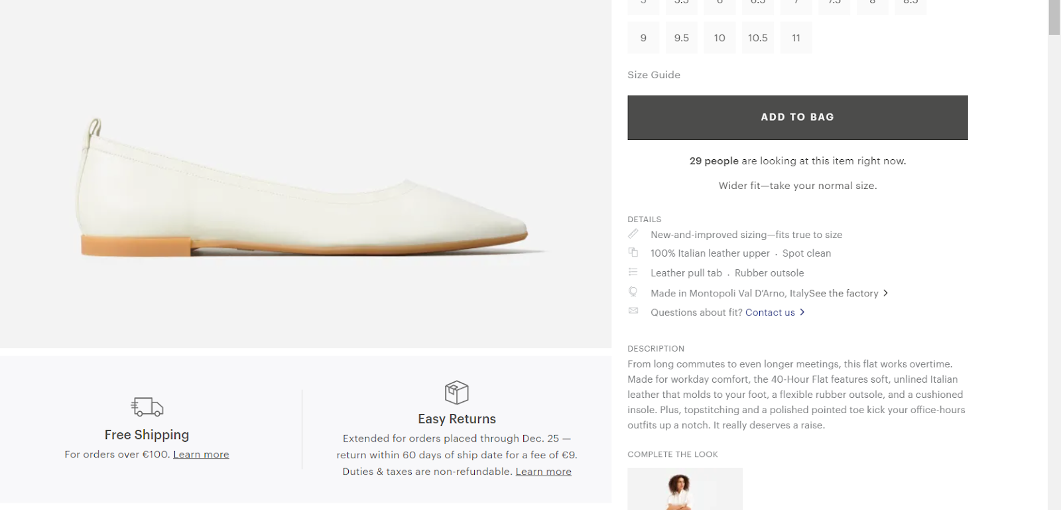1061x510 pixels.
Task: Open the Size Guide
Action: (654, 75)
